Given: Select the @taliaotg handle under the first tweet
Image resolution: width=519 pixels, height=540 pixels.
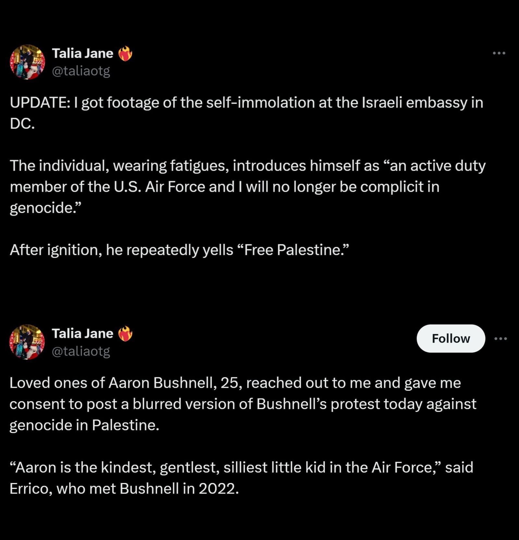Looking at the screenshot, I should 81,70.
